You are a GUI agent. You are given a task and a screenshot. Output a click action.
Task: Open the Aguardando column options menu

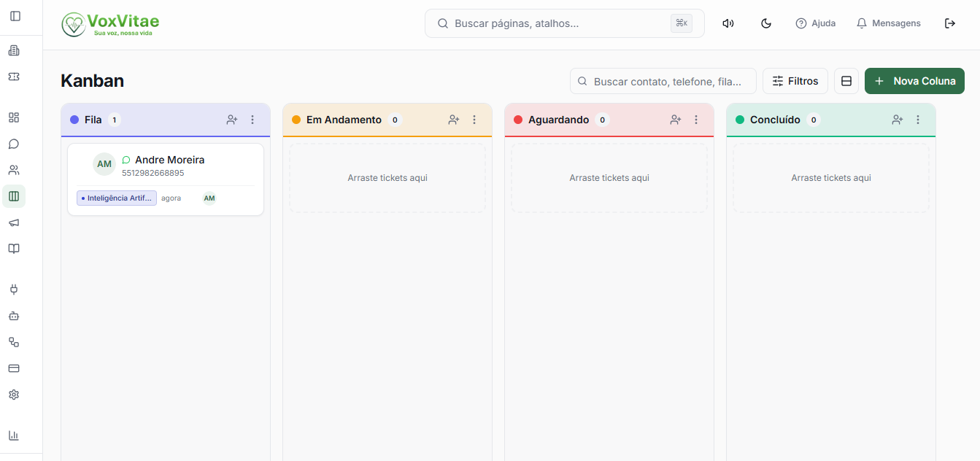696,120
